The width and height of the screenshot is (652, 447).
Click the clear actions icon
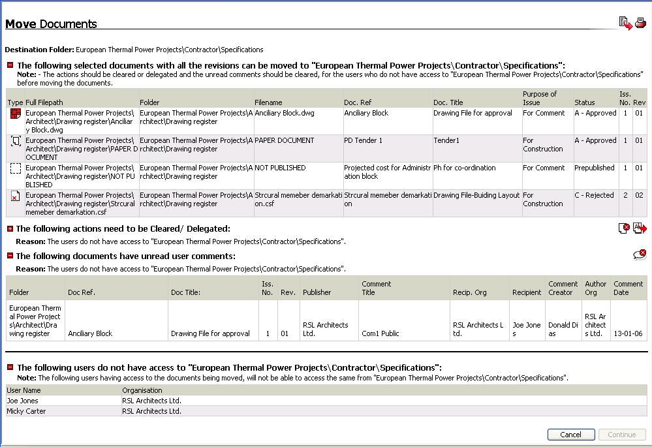click(x=624, y=228)
